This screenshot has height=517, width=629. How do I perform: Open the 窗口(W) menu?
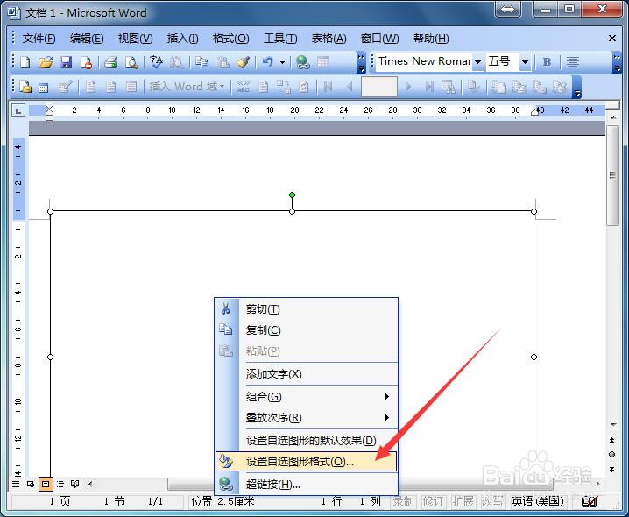(x=379, y=39)
